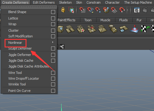The width and height of the screenshot is (154, 111).
Task: Expand the Nonlinear submenu arrow
Action: click(53, 42)
